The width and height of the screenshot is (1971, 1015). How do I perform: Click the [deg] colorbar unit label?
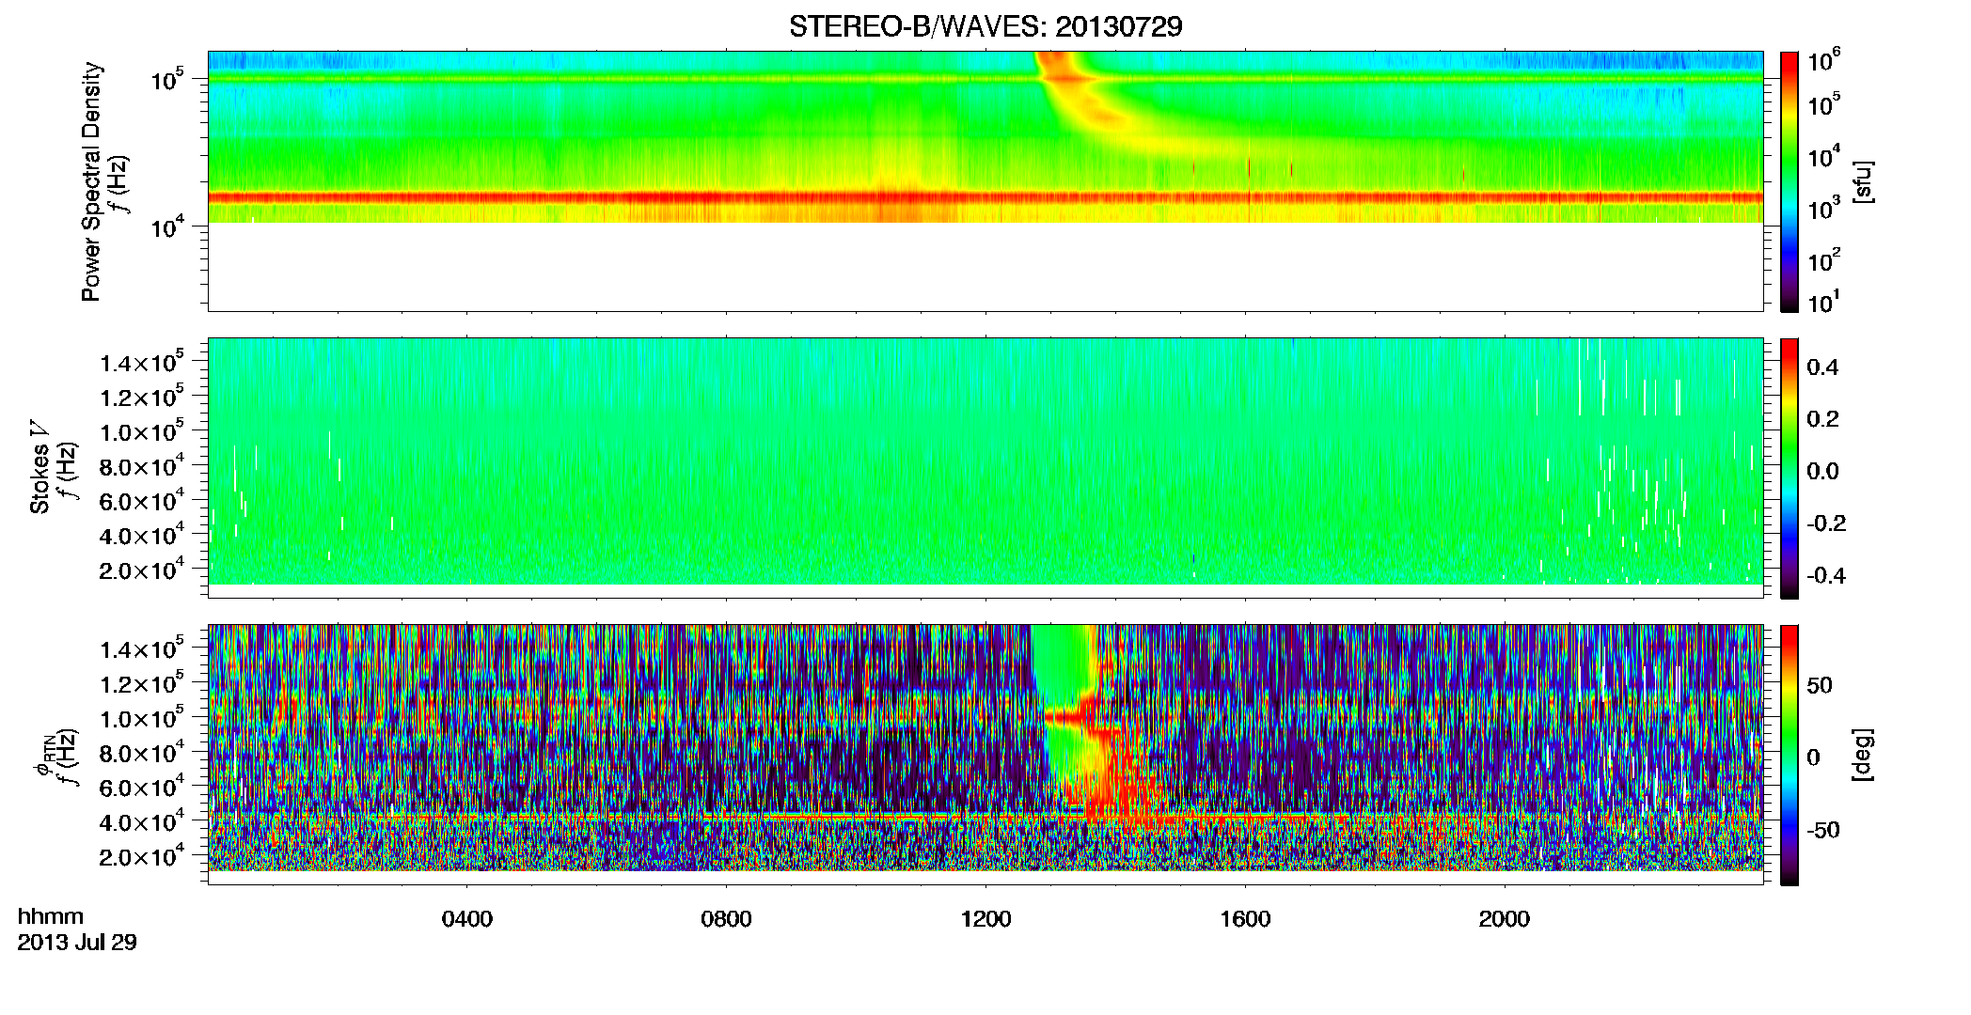point(1863,755)
